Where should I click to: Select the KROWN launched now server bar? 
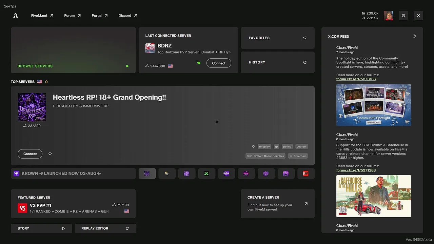click(73, 174)
